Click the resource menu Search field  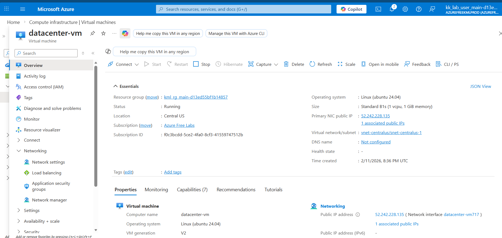click(x=46, y=53)
